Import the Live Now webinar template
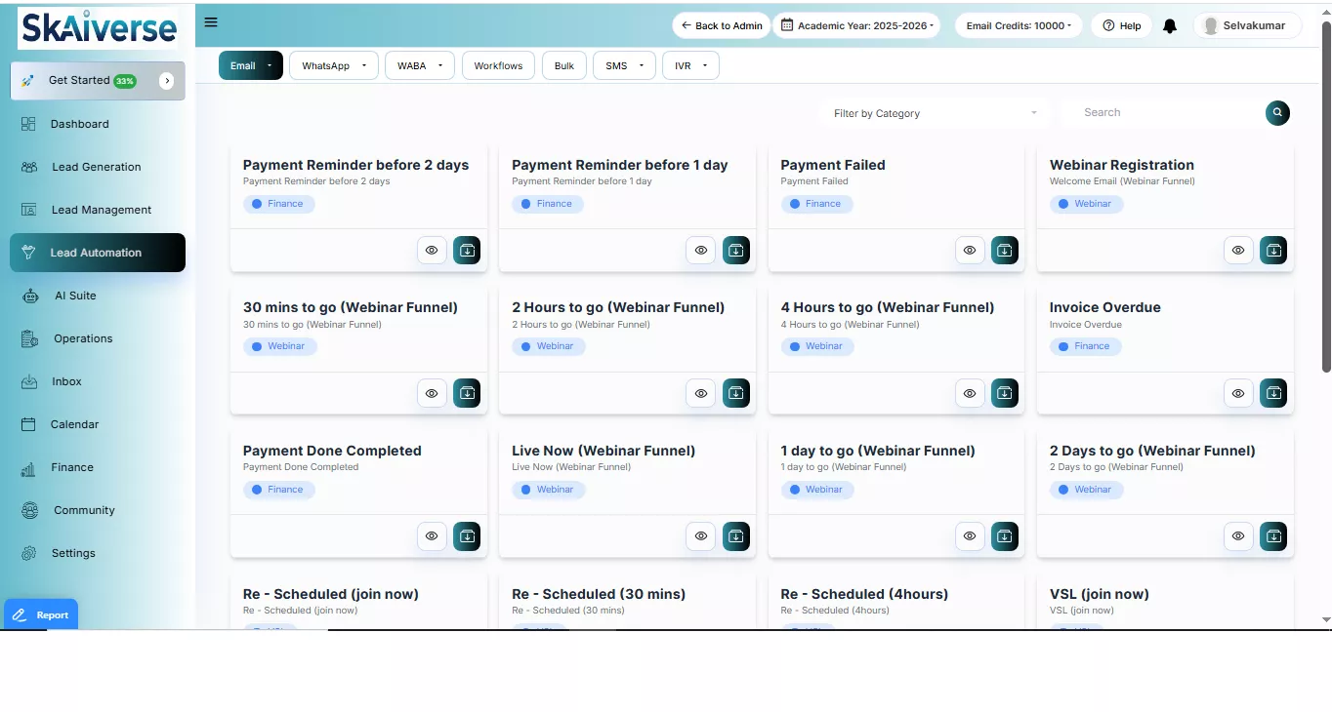The height and width of the screenshot is (712, 1332). (735, 536)
